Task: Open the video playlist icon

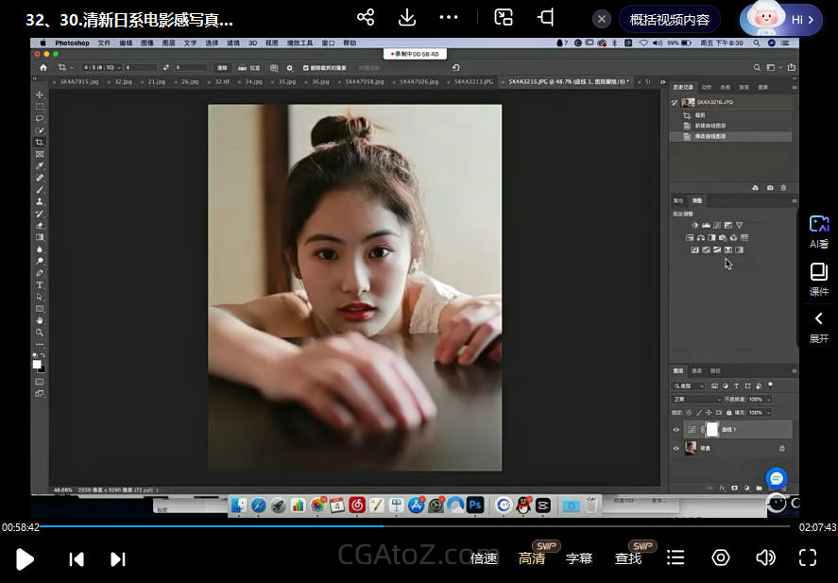Action: click(676, 557)
